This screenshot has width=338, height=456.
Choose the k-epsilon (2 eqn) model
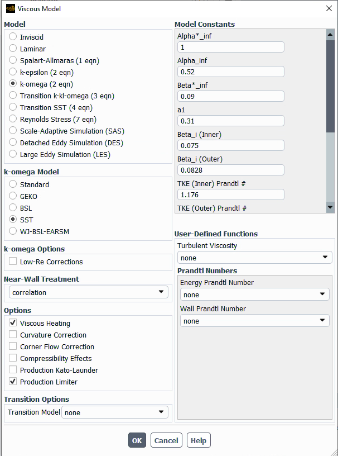[13, 72]
